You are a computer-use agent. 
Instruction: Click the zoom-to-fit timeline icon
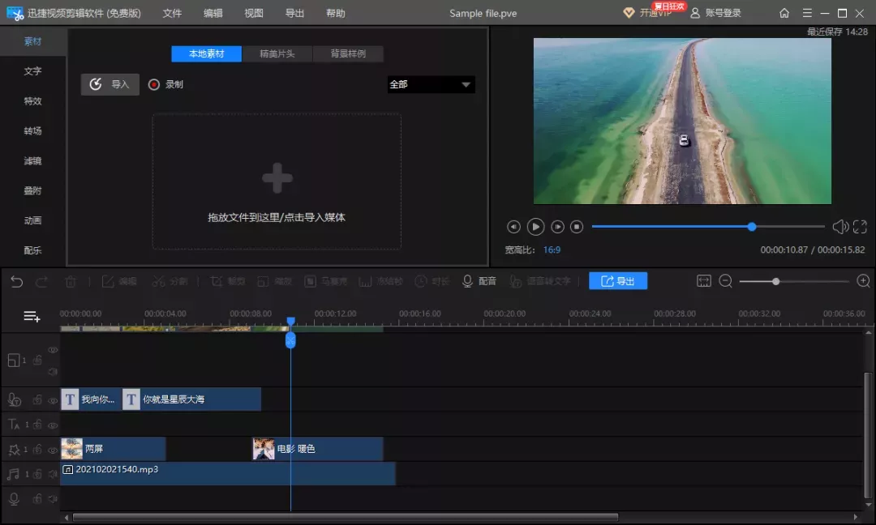[x=704, y=281]
